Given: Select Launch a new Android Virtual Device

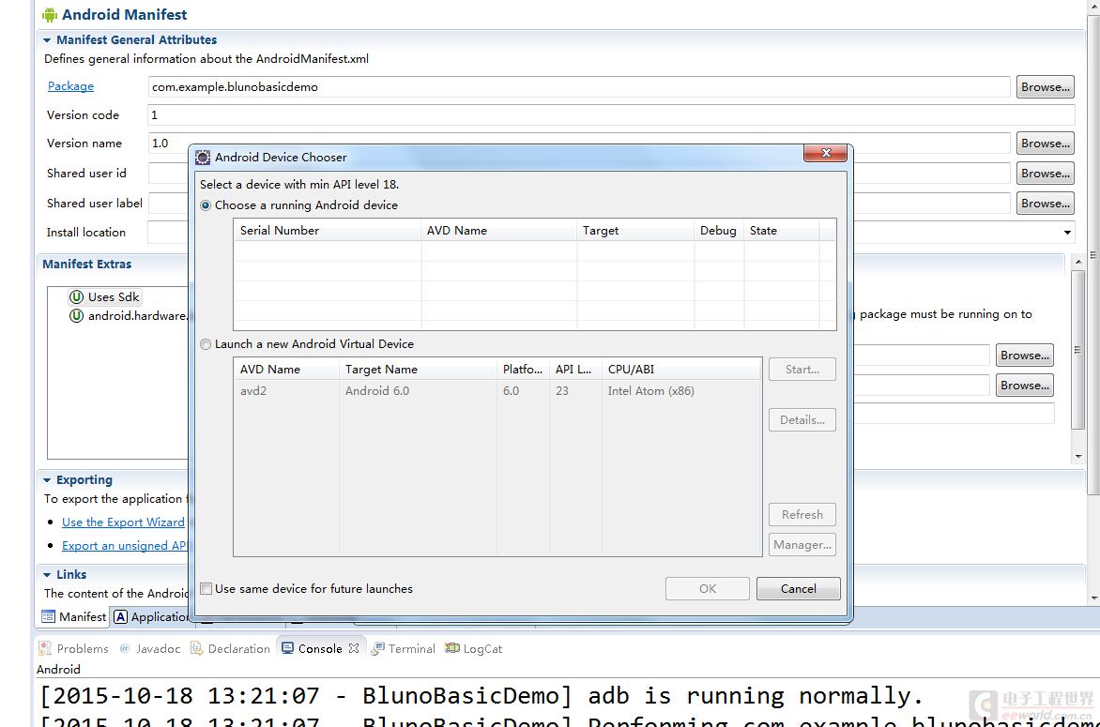Looking at the screenshot, I should pyautogui.click(x=206, y=344).
